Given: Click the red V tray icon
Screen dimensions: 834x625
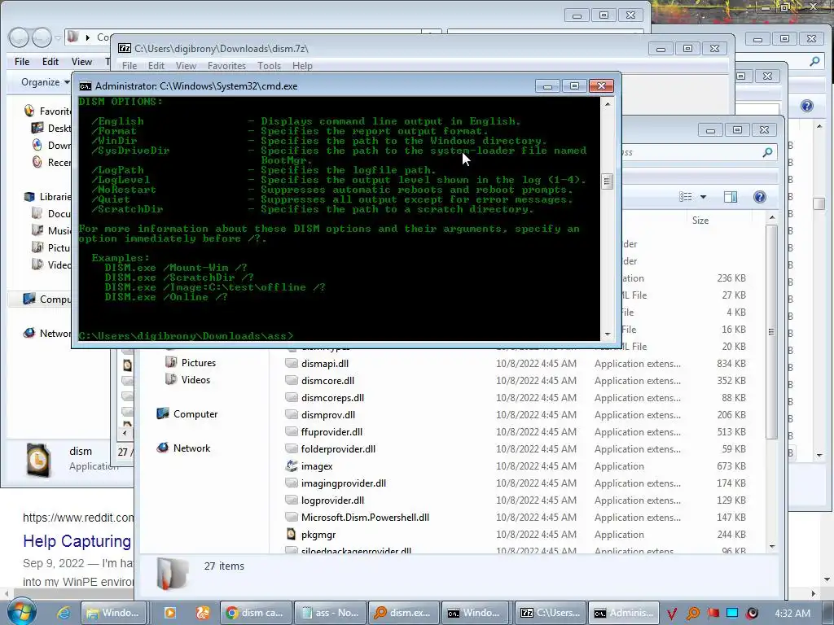Looking at the screenshot, I should tap(672, 614).
